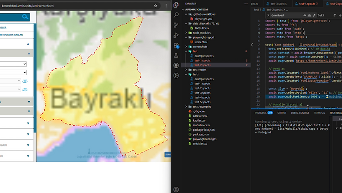The image size is (342, 193).
Task: Click the teal vertical scrollbar of left panel
Action: [x=35, y=78]
